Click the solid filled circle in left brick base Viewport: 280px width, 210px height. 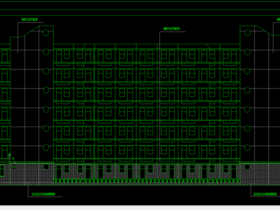(46, 167)
